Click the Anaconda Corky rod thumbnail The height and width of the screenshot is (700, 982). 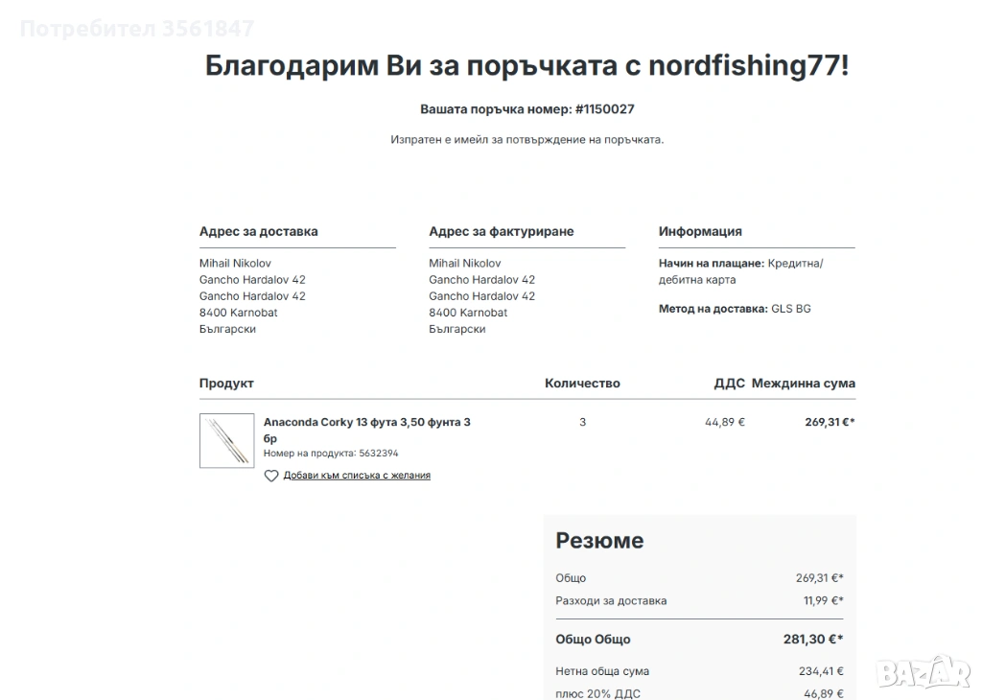227,441
